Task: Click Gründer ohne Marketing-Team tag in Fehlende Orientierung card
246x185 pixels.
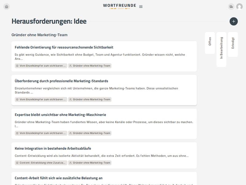Action: click(90, 66)
